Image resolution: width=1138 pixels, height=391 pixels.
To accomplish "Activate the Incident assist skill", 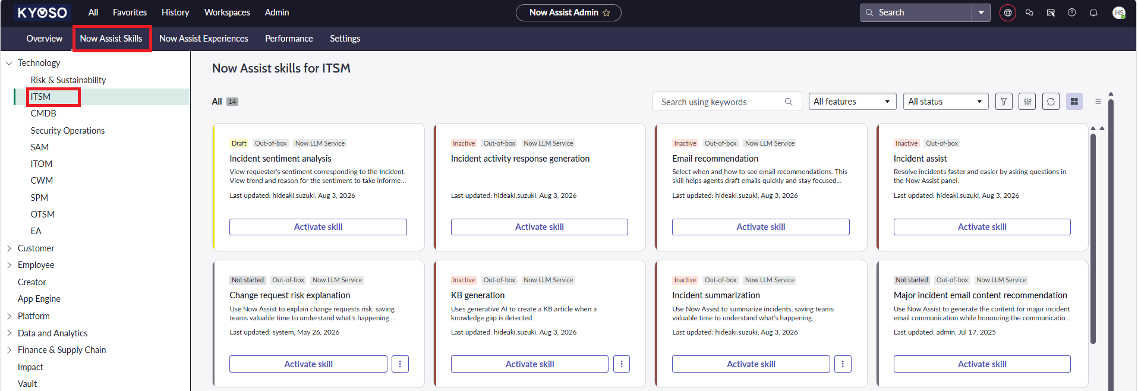I will 982,227.
